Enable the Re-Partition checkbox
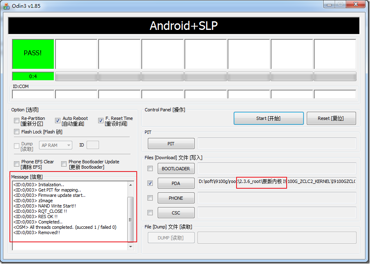Image resolution: width=370 pixels, height=264 pixels. click(16, 121)
